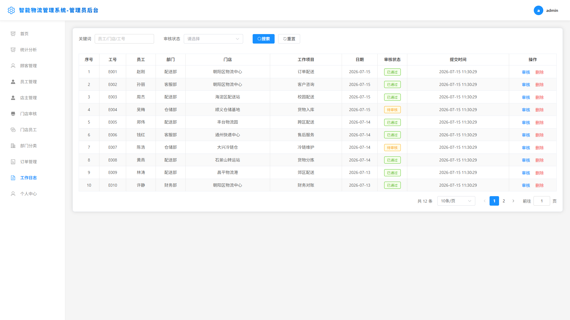Open the 审核状态 dropdown
570x320 pixels.
213,39
